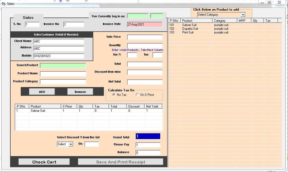Screen dimensions: 288x172
Task: Click the green Search Product field
Action: pyautogui.click(x=63, y=66)
